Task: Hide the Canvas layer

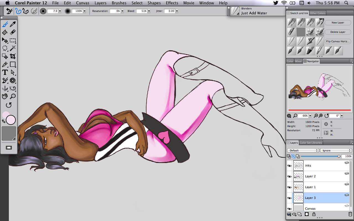Action: (x=290, y=209)
